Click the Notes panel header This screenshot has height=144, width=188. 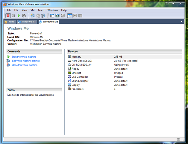coord(34,90)
